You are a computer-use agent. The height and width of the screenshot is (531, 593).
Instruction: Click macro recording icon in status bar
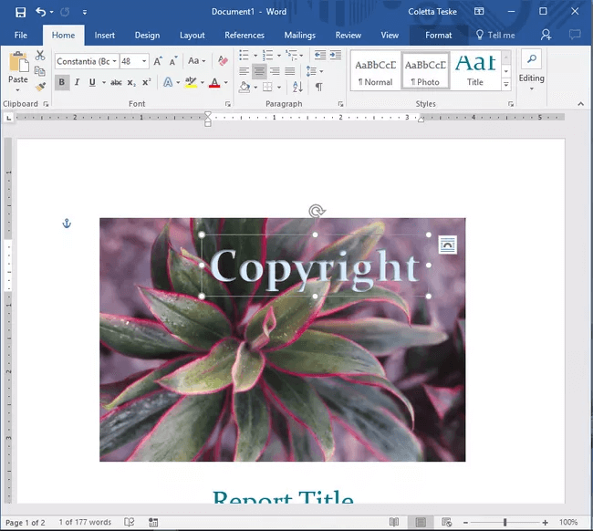pyautogui.click(x=153, y=522)
